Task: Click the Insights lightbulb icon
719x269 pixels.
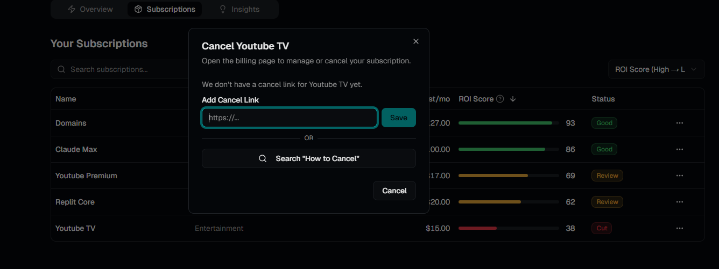Action: pyautogui.click(x=223, y=9)
